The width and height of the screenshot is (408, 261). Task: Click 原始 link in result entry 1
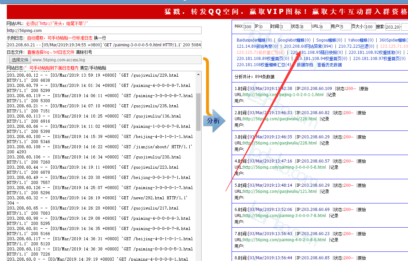click(364, 89)
